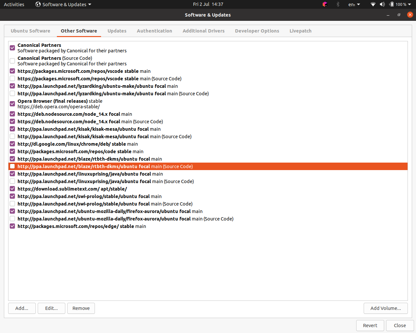Toggle the nodesource node_14.x Source Code checkbox
Image resolution: width=416 pixels, height=333 pixels.
point(12,121)
